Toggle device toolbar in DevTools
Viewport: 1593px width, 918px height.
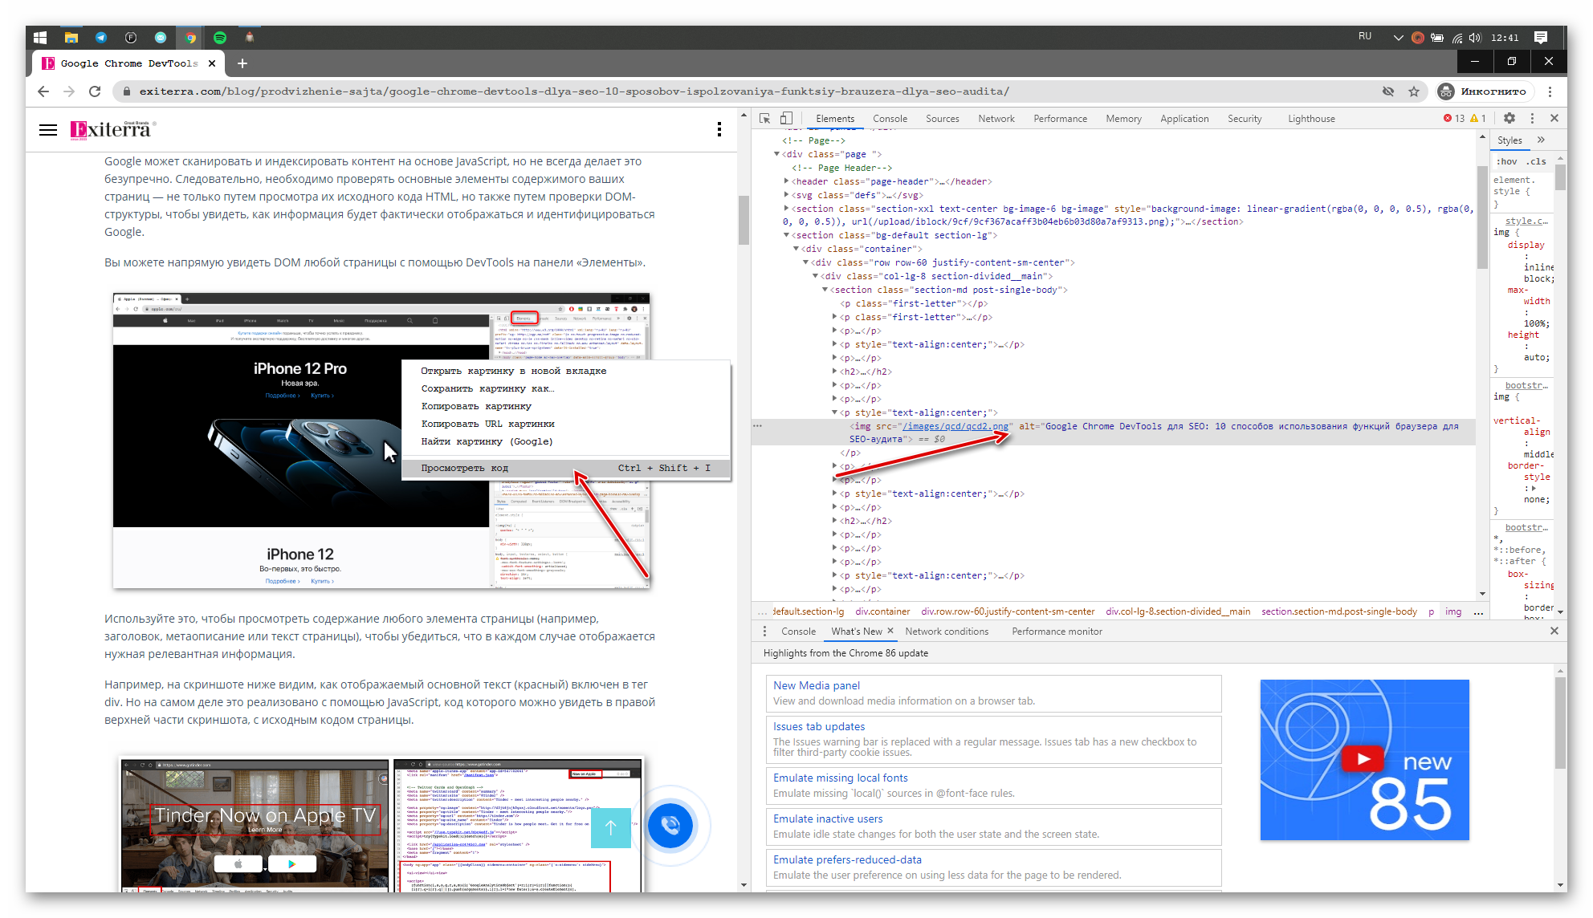[786, 118]
